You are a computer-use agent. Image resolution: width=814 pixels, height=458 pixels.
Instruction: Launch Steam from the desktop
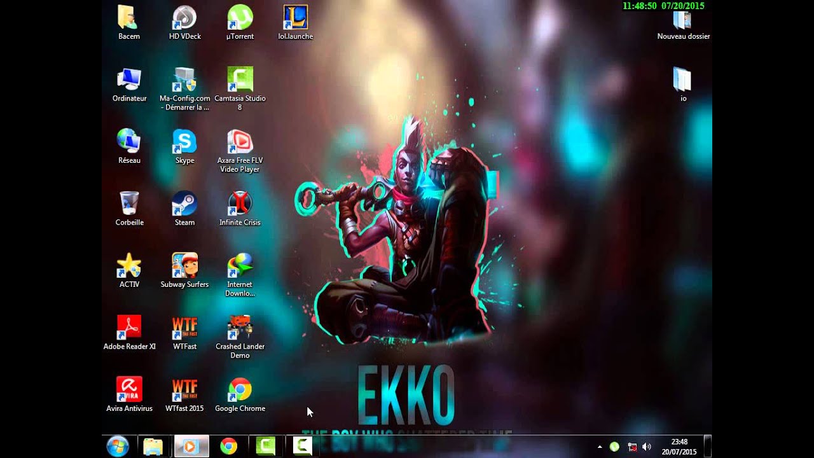click(184, 209)
